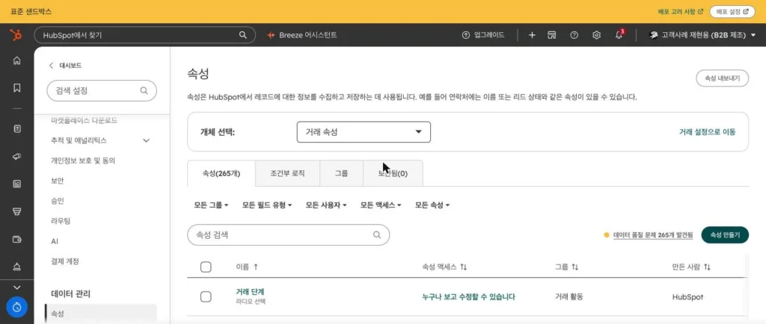
Task: Open the CRM contacts icon in sidebar
Action: [x=17, y=128]
